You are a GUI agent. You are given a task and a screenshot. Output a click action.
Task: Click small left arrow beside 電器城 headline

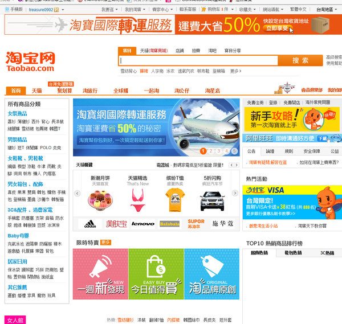pyautogui.click(x=231, y=165)
